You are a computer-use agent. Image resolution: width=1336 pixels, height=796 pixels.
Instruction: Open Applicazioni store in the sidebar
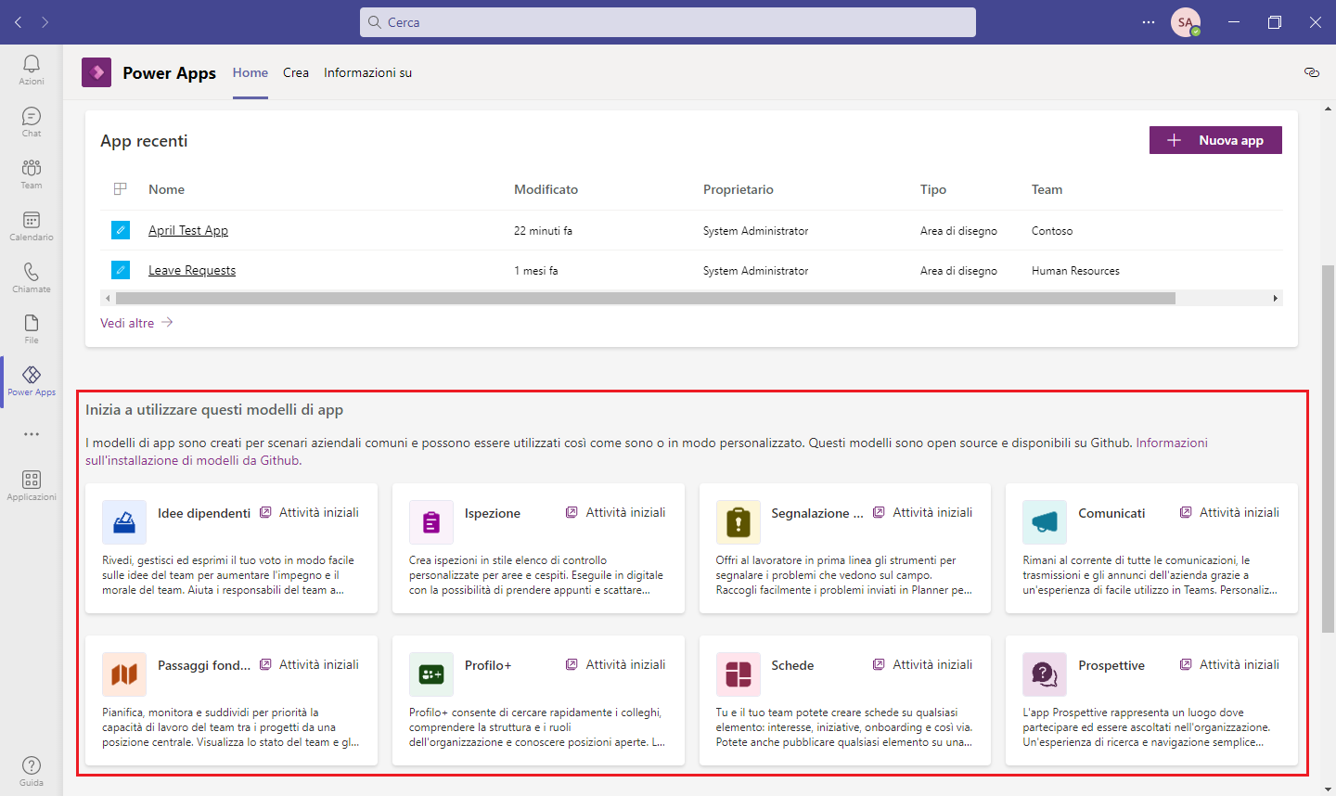pyautogui.click(x=32, y=485)
